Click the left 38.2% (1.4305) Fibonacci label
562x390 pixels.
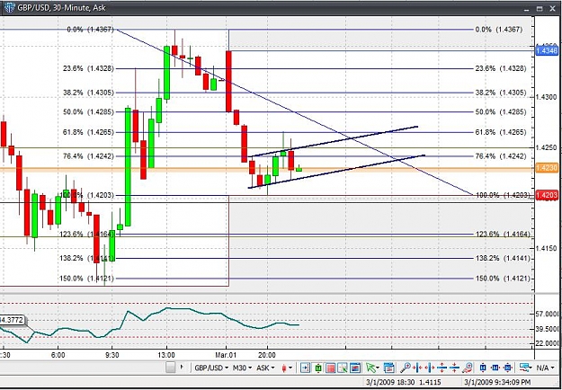pyautogui.click(x=88, y=93)
